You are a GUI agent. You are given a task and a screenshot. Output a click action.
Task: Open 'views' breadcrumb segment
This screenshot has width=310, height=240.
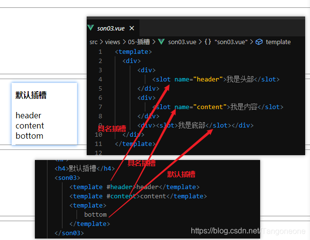112,42
